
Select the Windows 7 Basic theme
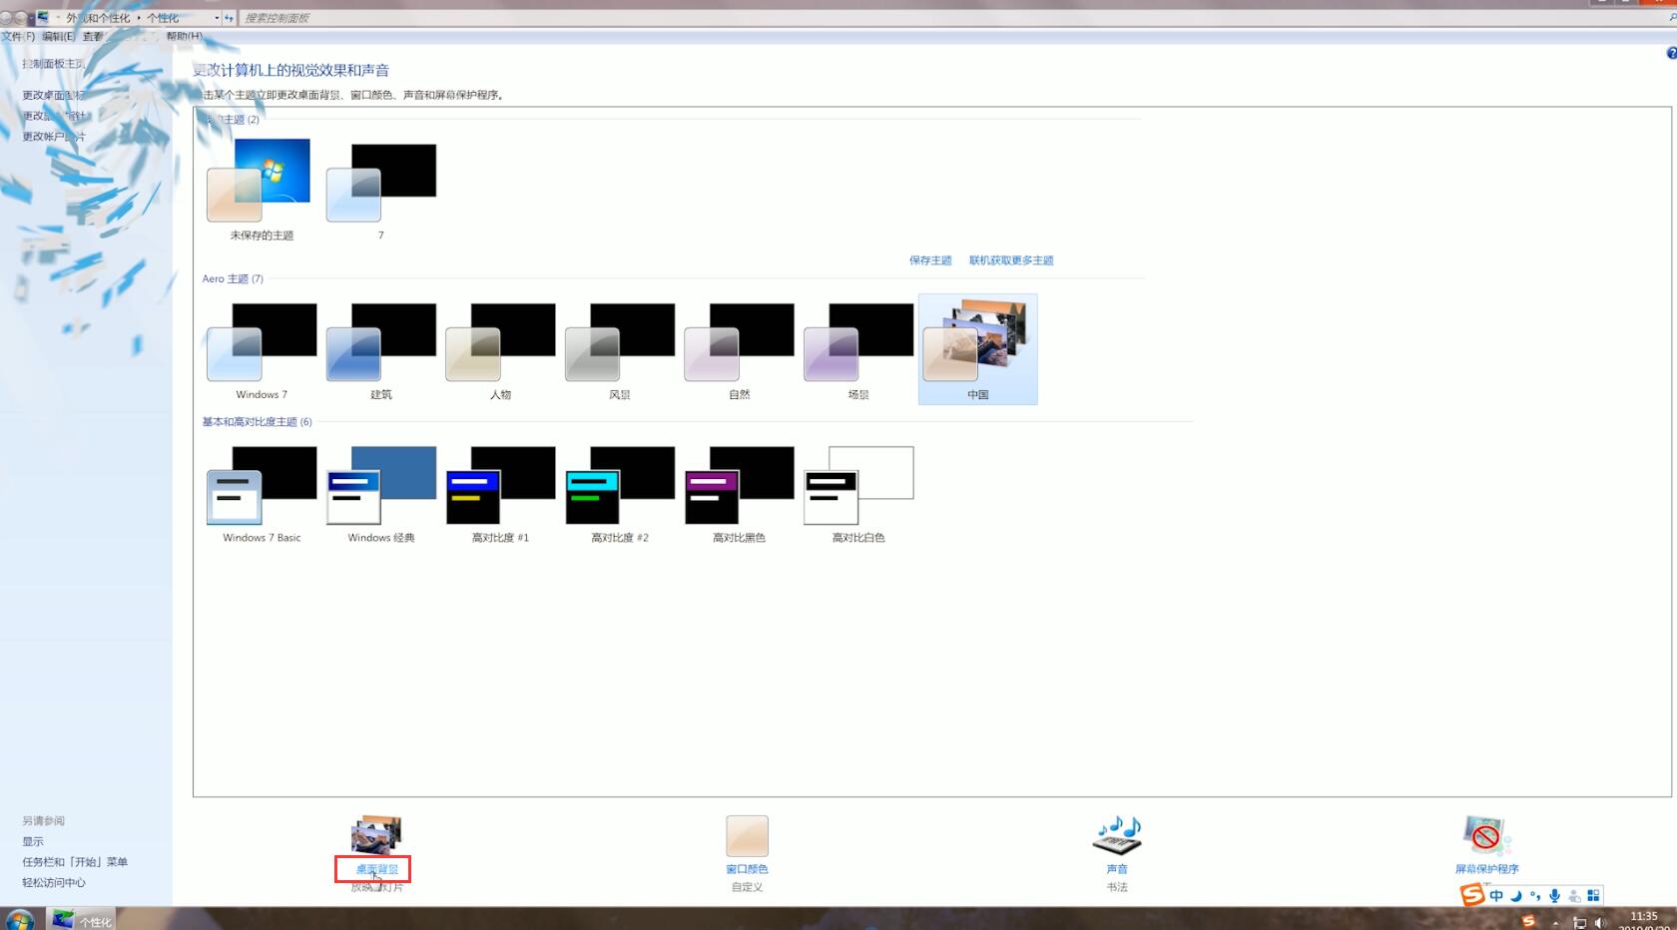tap(262, 493)
